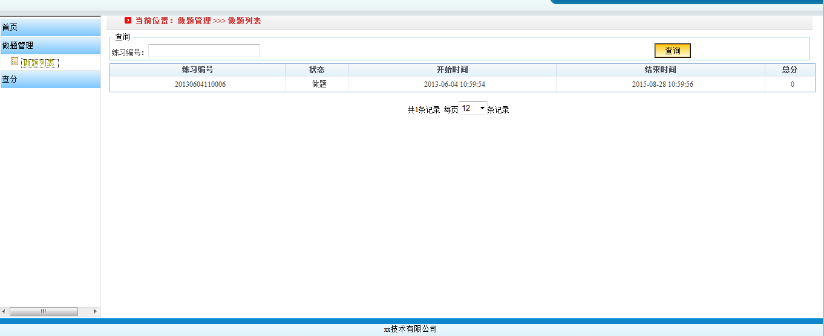
Task: Select 做题列表 tree item
Action: click(x=40, y=63)
